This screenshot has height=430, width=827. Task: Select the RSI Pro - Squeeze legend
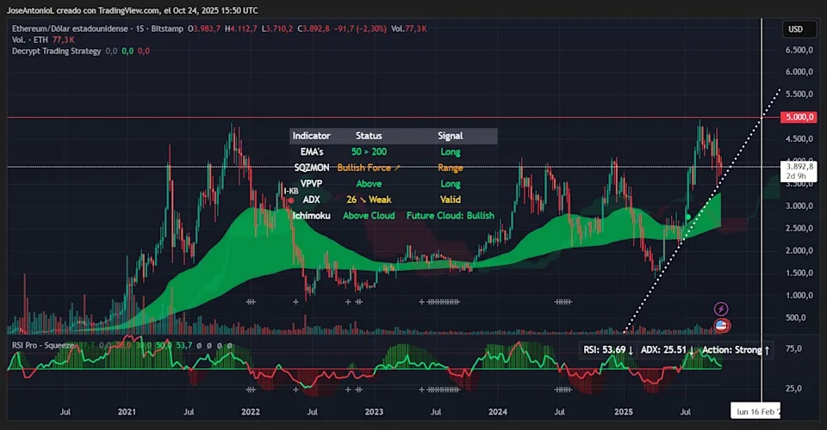(43, 346)
